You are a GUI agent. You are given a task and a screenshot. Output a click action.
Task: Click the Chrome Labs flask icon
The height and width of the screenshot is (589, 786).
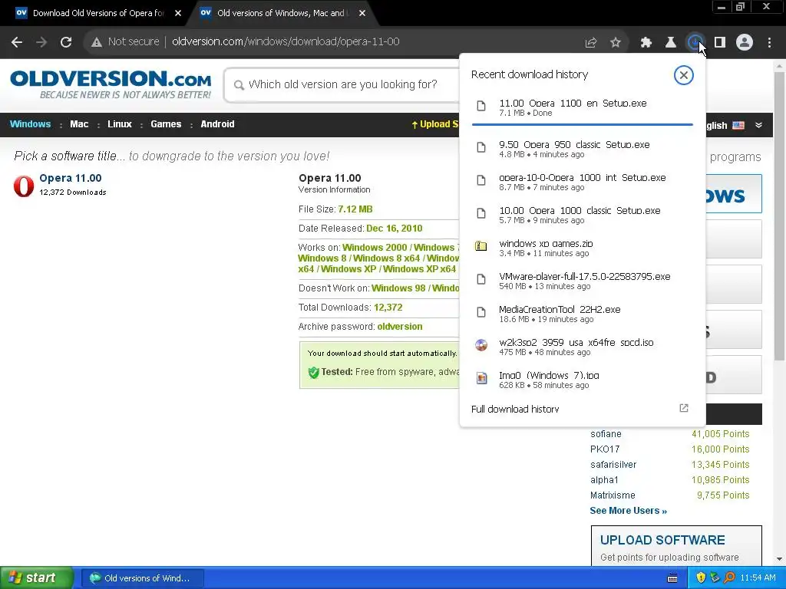(671, 43)
